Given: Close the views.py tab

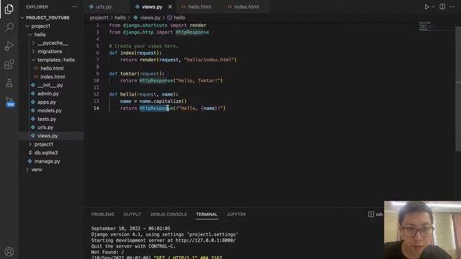Looking at the screenshot, I should coord(170,6).
